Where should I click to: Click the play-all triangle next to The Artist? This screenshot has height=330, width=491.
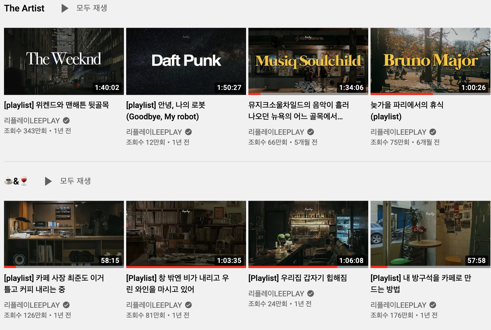(x=65, y=8)
